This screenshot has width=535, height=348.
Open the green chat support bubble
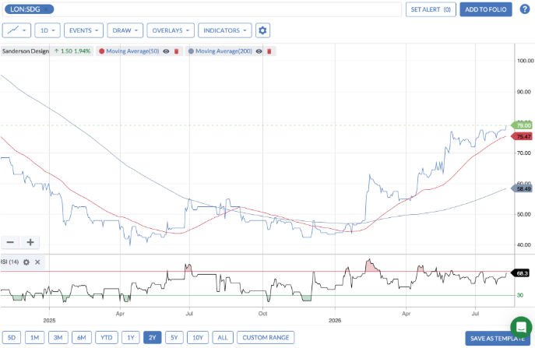(521, 327)
